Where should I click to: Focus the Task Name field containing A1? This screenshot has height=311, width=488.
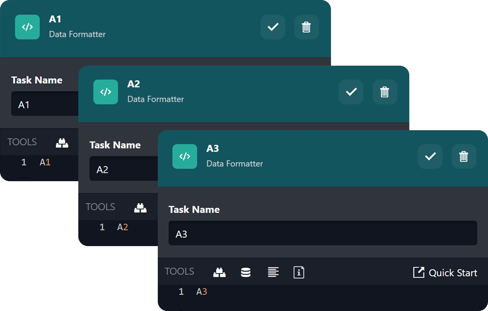[x=44, y=104]
